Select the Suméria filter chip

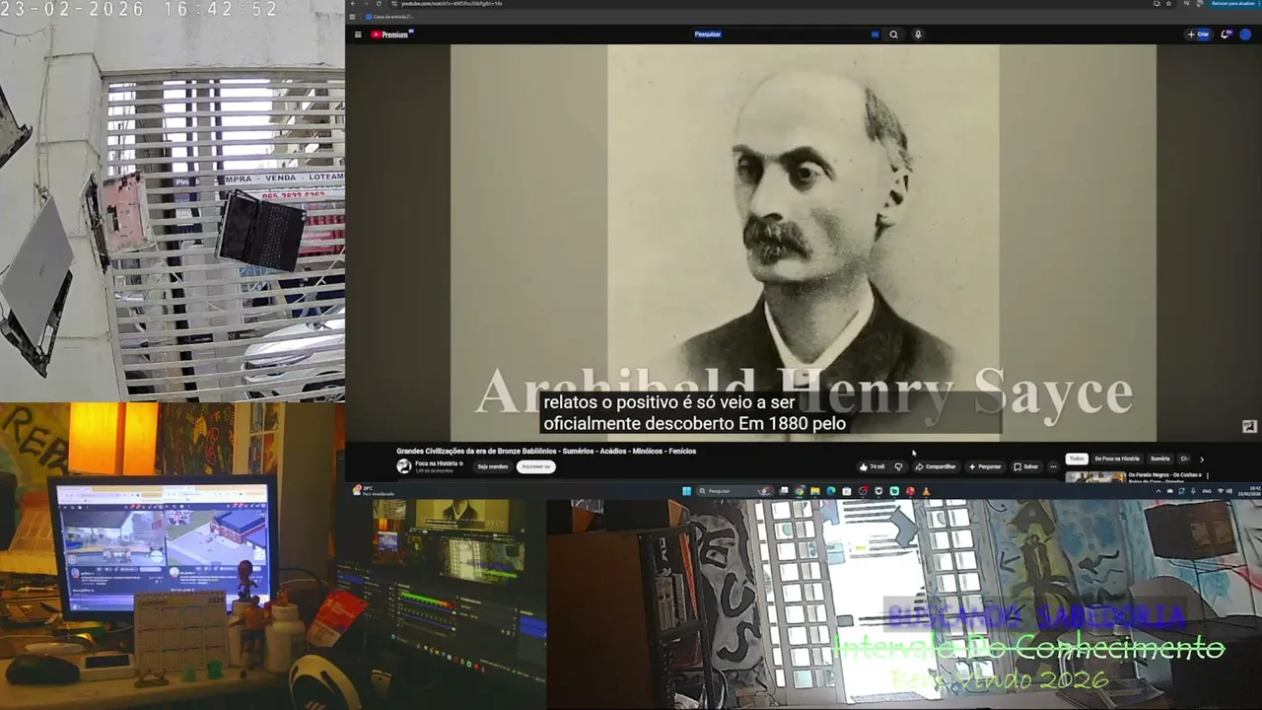[1160, 459]
